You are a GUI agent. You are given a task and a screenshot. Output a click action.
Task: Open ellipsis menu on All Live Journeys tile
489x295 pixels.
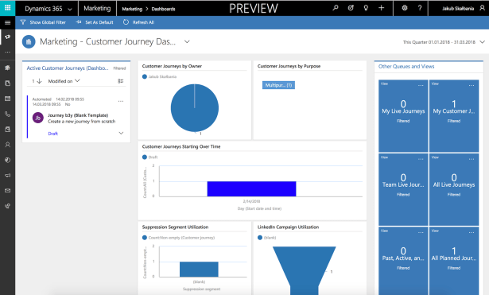click(x=472, y=159)
